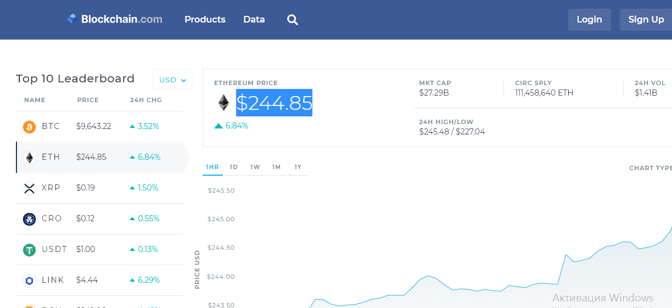Viewport: 672px width, 308px height.
Task: Click the blue LINK hexagon icon
Action: (x=29, y=281)
